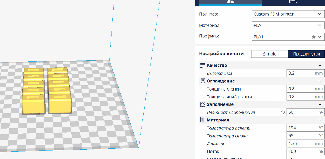Screen dimensions: 325x159
Task: Open the Материал dropdown showing PLA
Action: coord(288,26)
